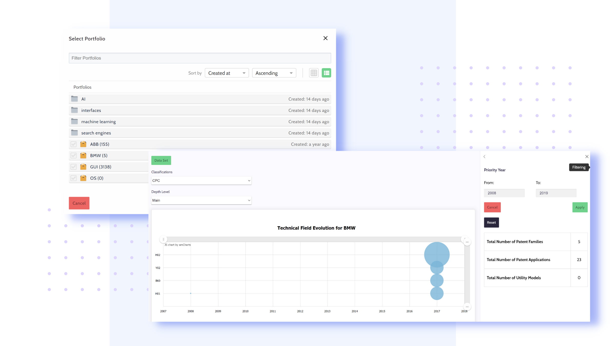
Task: Click the ABB portfolio box icon
Action: click(x=83, y=144)
